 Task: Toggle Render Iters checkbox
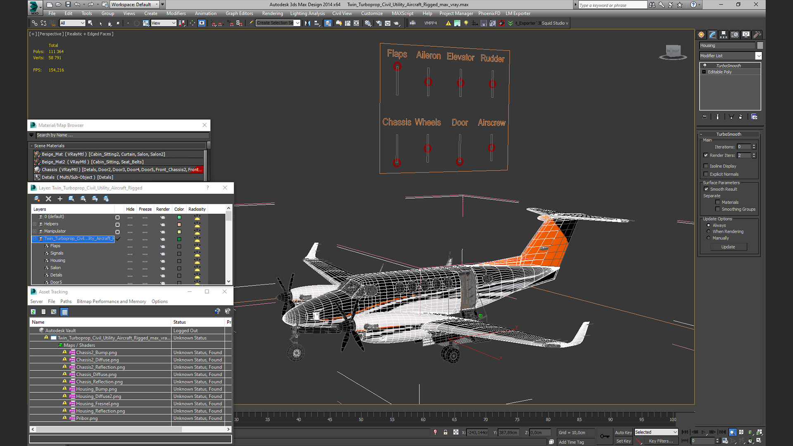coord(706,155)
